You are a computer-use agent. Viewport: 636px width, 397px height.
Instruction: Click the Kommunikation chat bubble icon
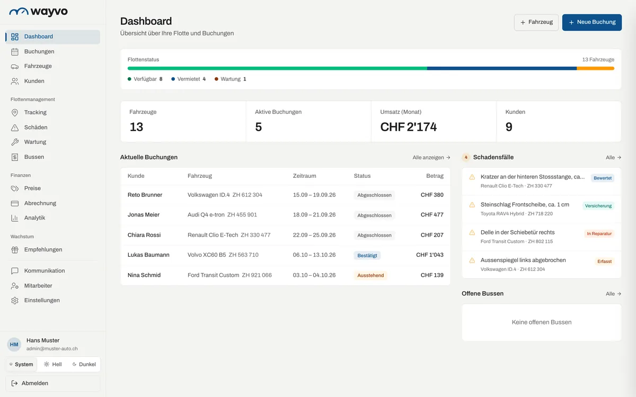15,270
